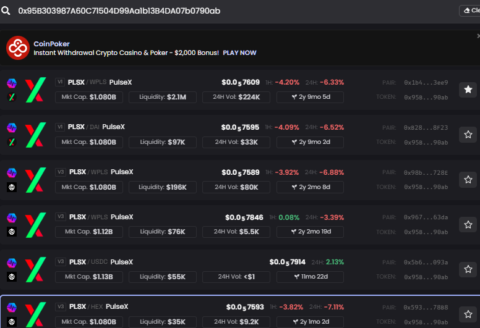Click the V1 badge on PLSX/DAI row
Viewport: 480px width, 328px height.
60,127
